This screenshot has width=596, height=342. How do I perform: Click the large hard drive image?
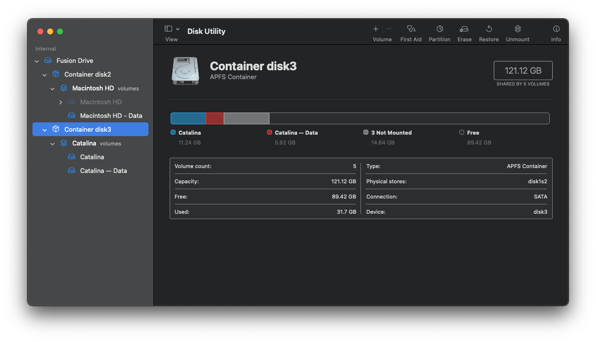click(185, 71)
